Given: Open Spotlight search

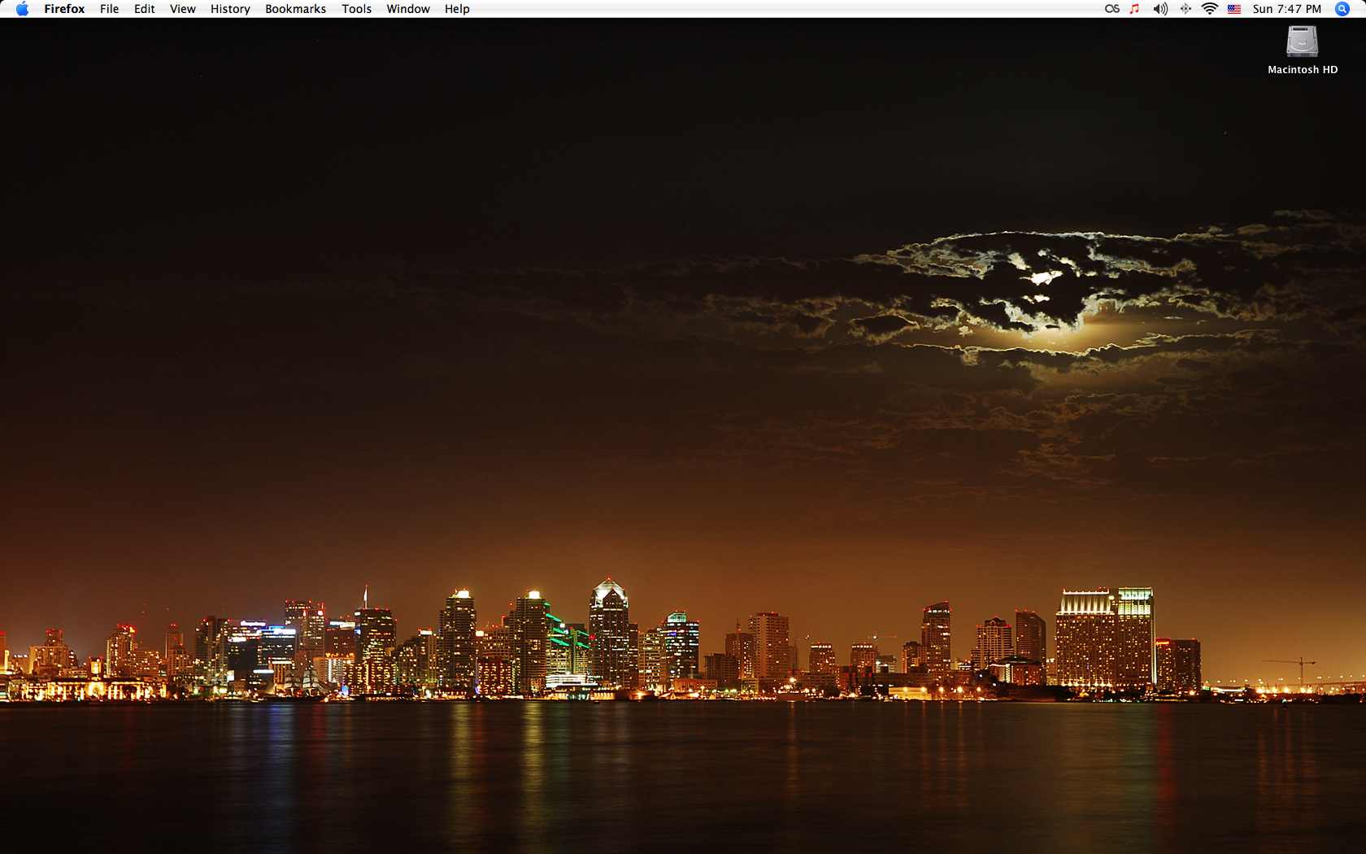Looking at the screenshot, I should (x=1342, y=9).
